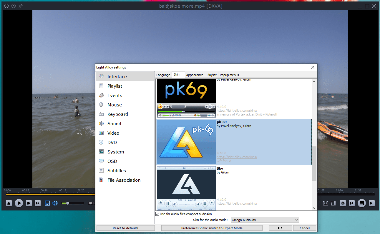Click the skin list scrollbar down arrow
The height and width of the screenshot is (234, 380).
coord(314,208)
